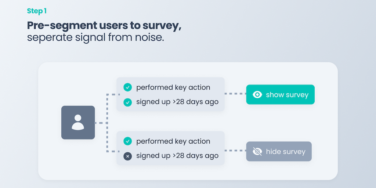
Task: Click the "show survey" label text
Action: point(287,95)
